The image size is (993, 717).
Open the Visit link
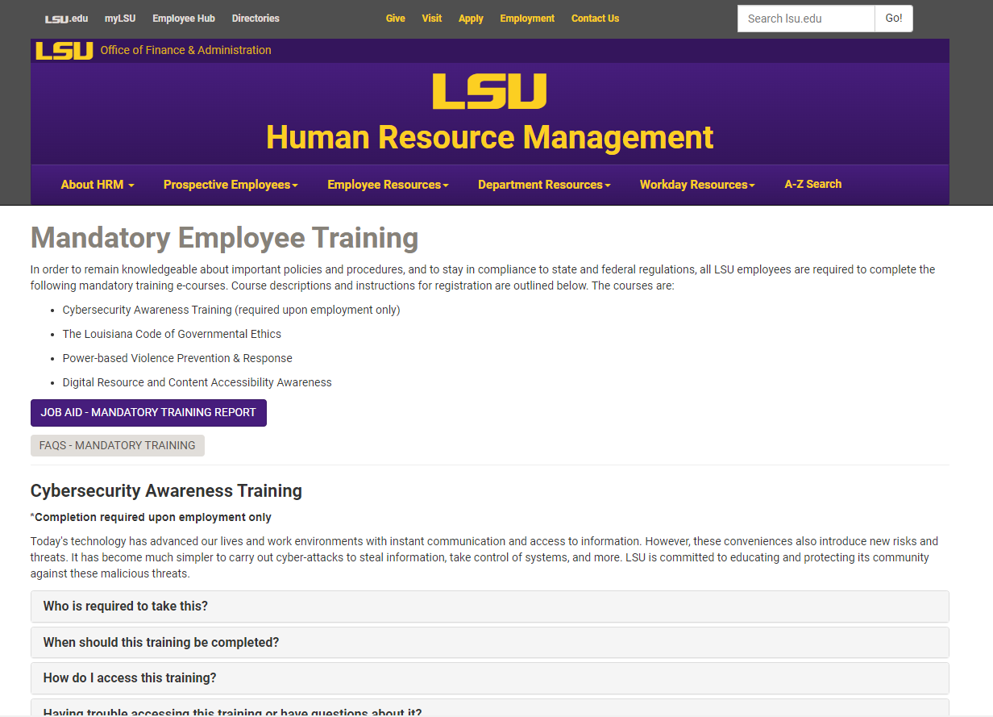[x=432, y=19]
